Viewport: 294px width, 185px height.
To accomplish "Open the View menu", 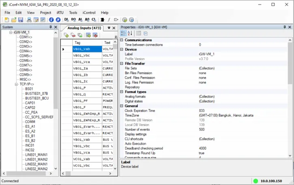I will 31,13.
